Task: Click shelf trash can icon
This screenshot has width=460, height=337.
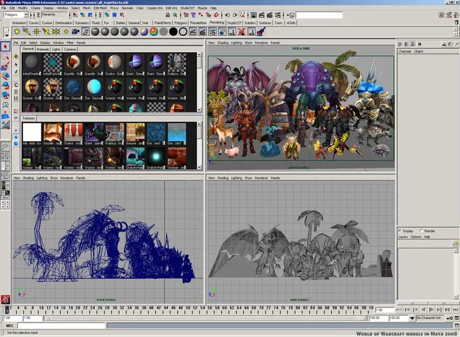Action: point(457,22)
